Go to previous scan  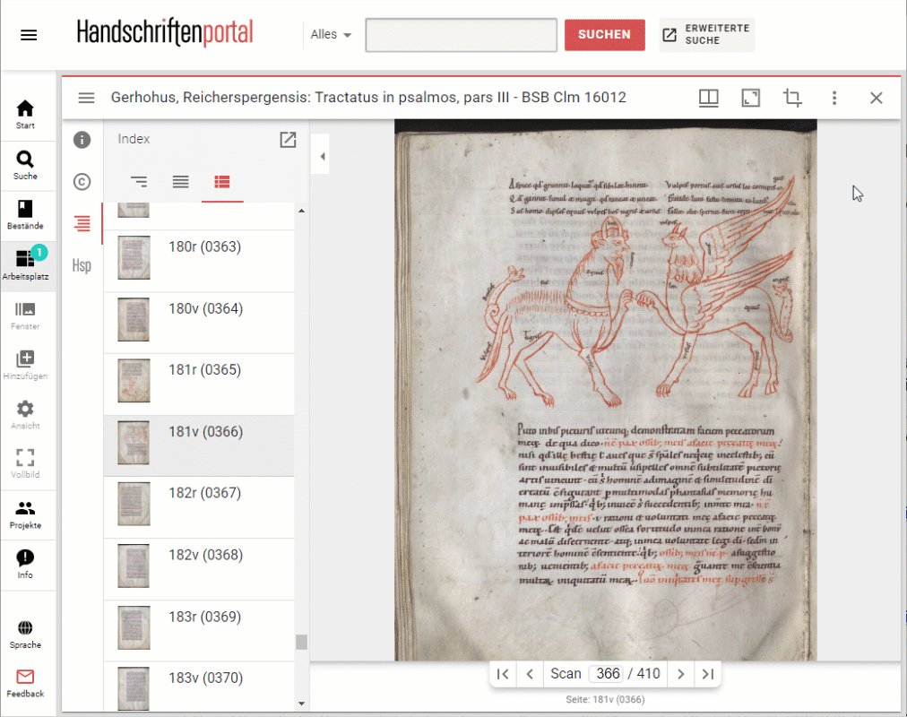click(x=530, y=674)
